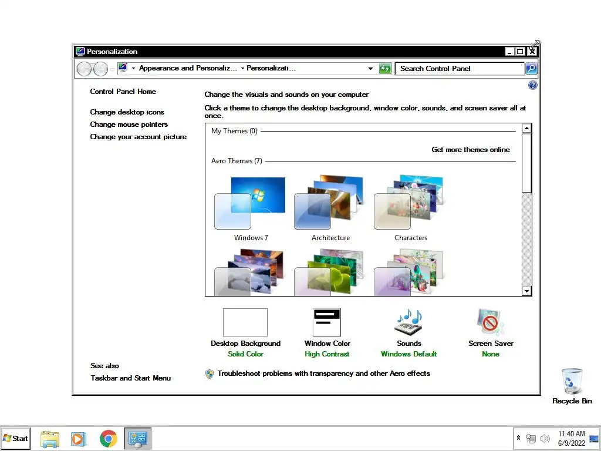The width and height of the screenshot is (601, 451).
Task: Click the Control Panel taskbar button
Action: (137, 438)
